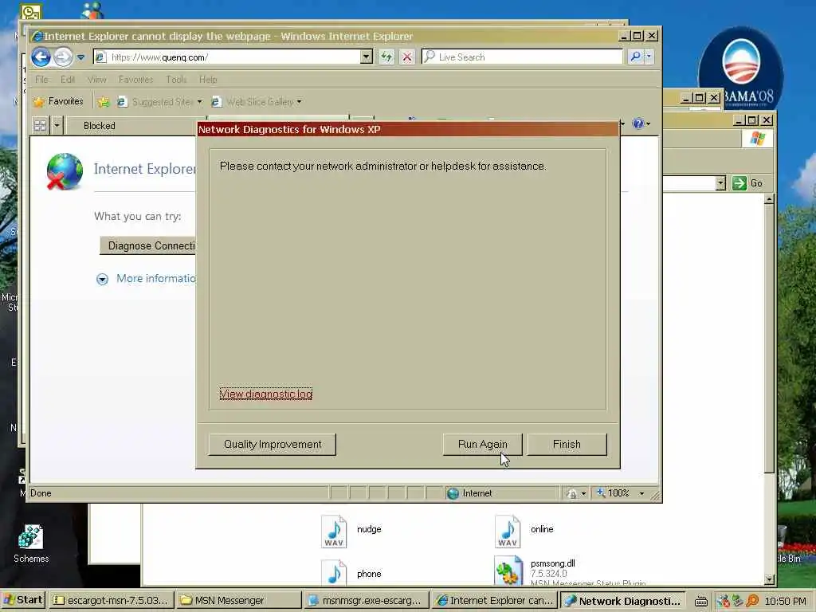The height and width of the screenshot is (612, 816).
Task: Open the Edit menu in Internet Explorer
Action: click(x=68, y=80)
